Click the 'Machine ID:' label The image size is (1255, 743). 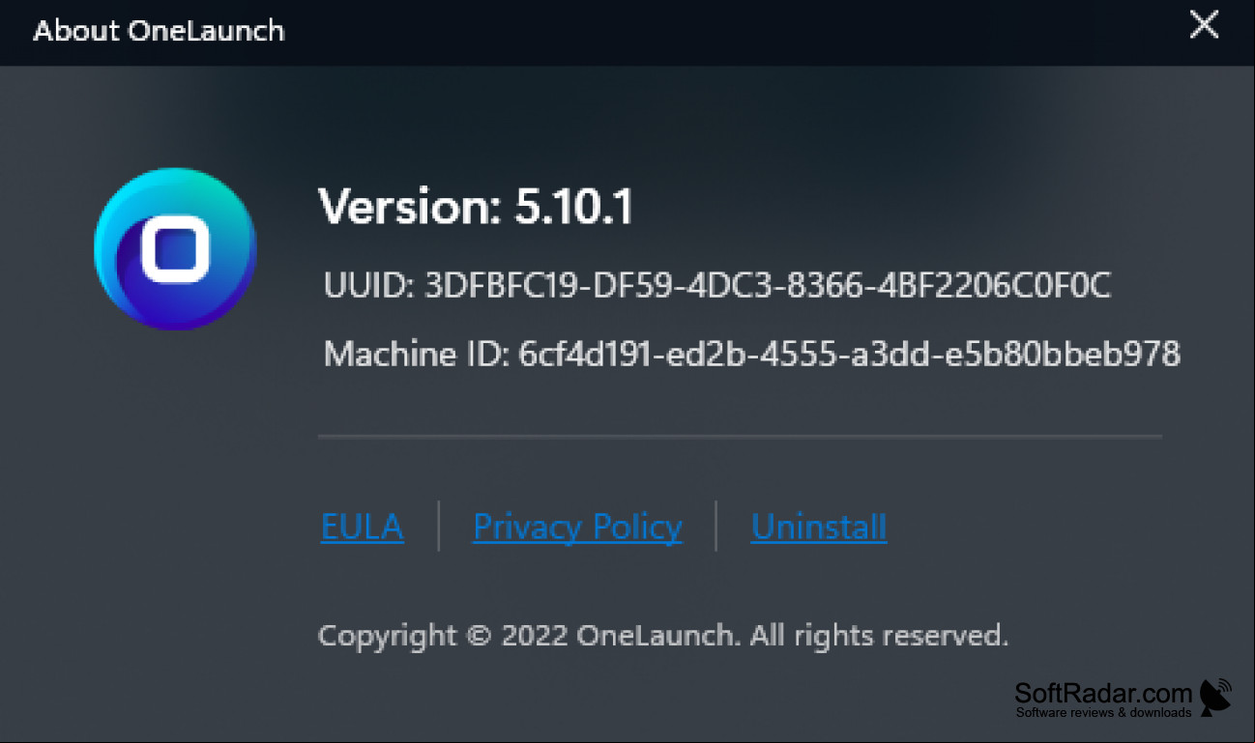tap(417, 354)
